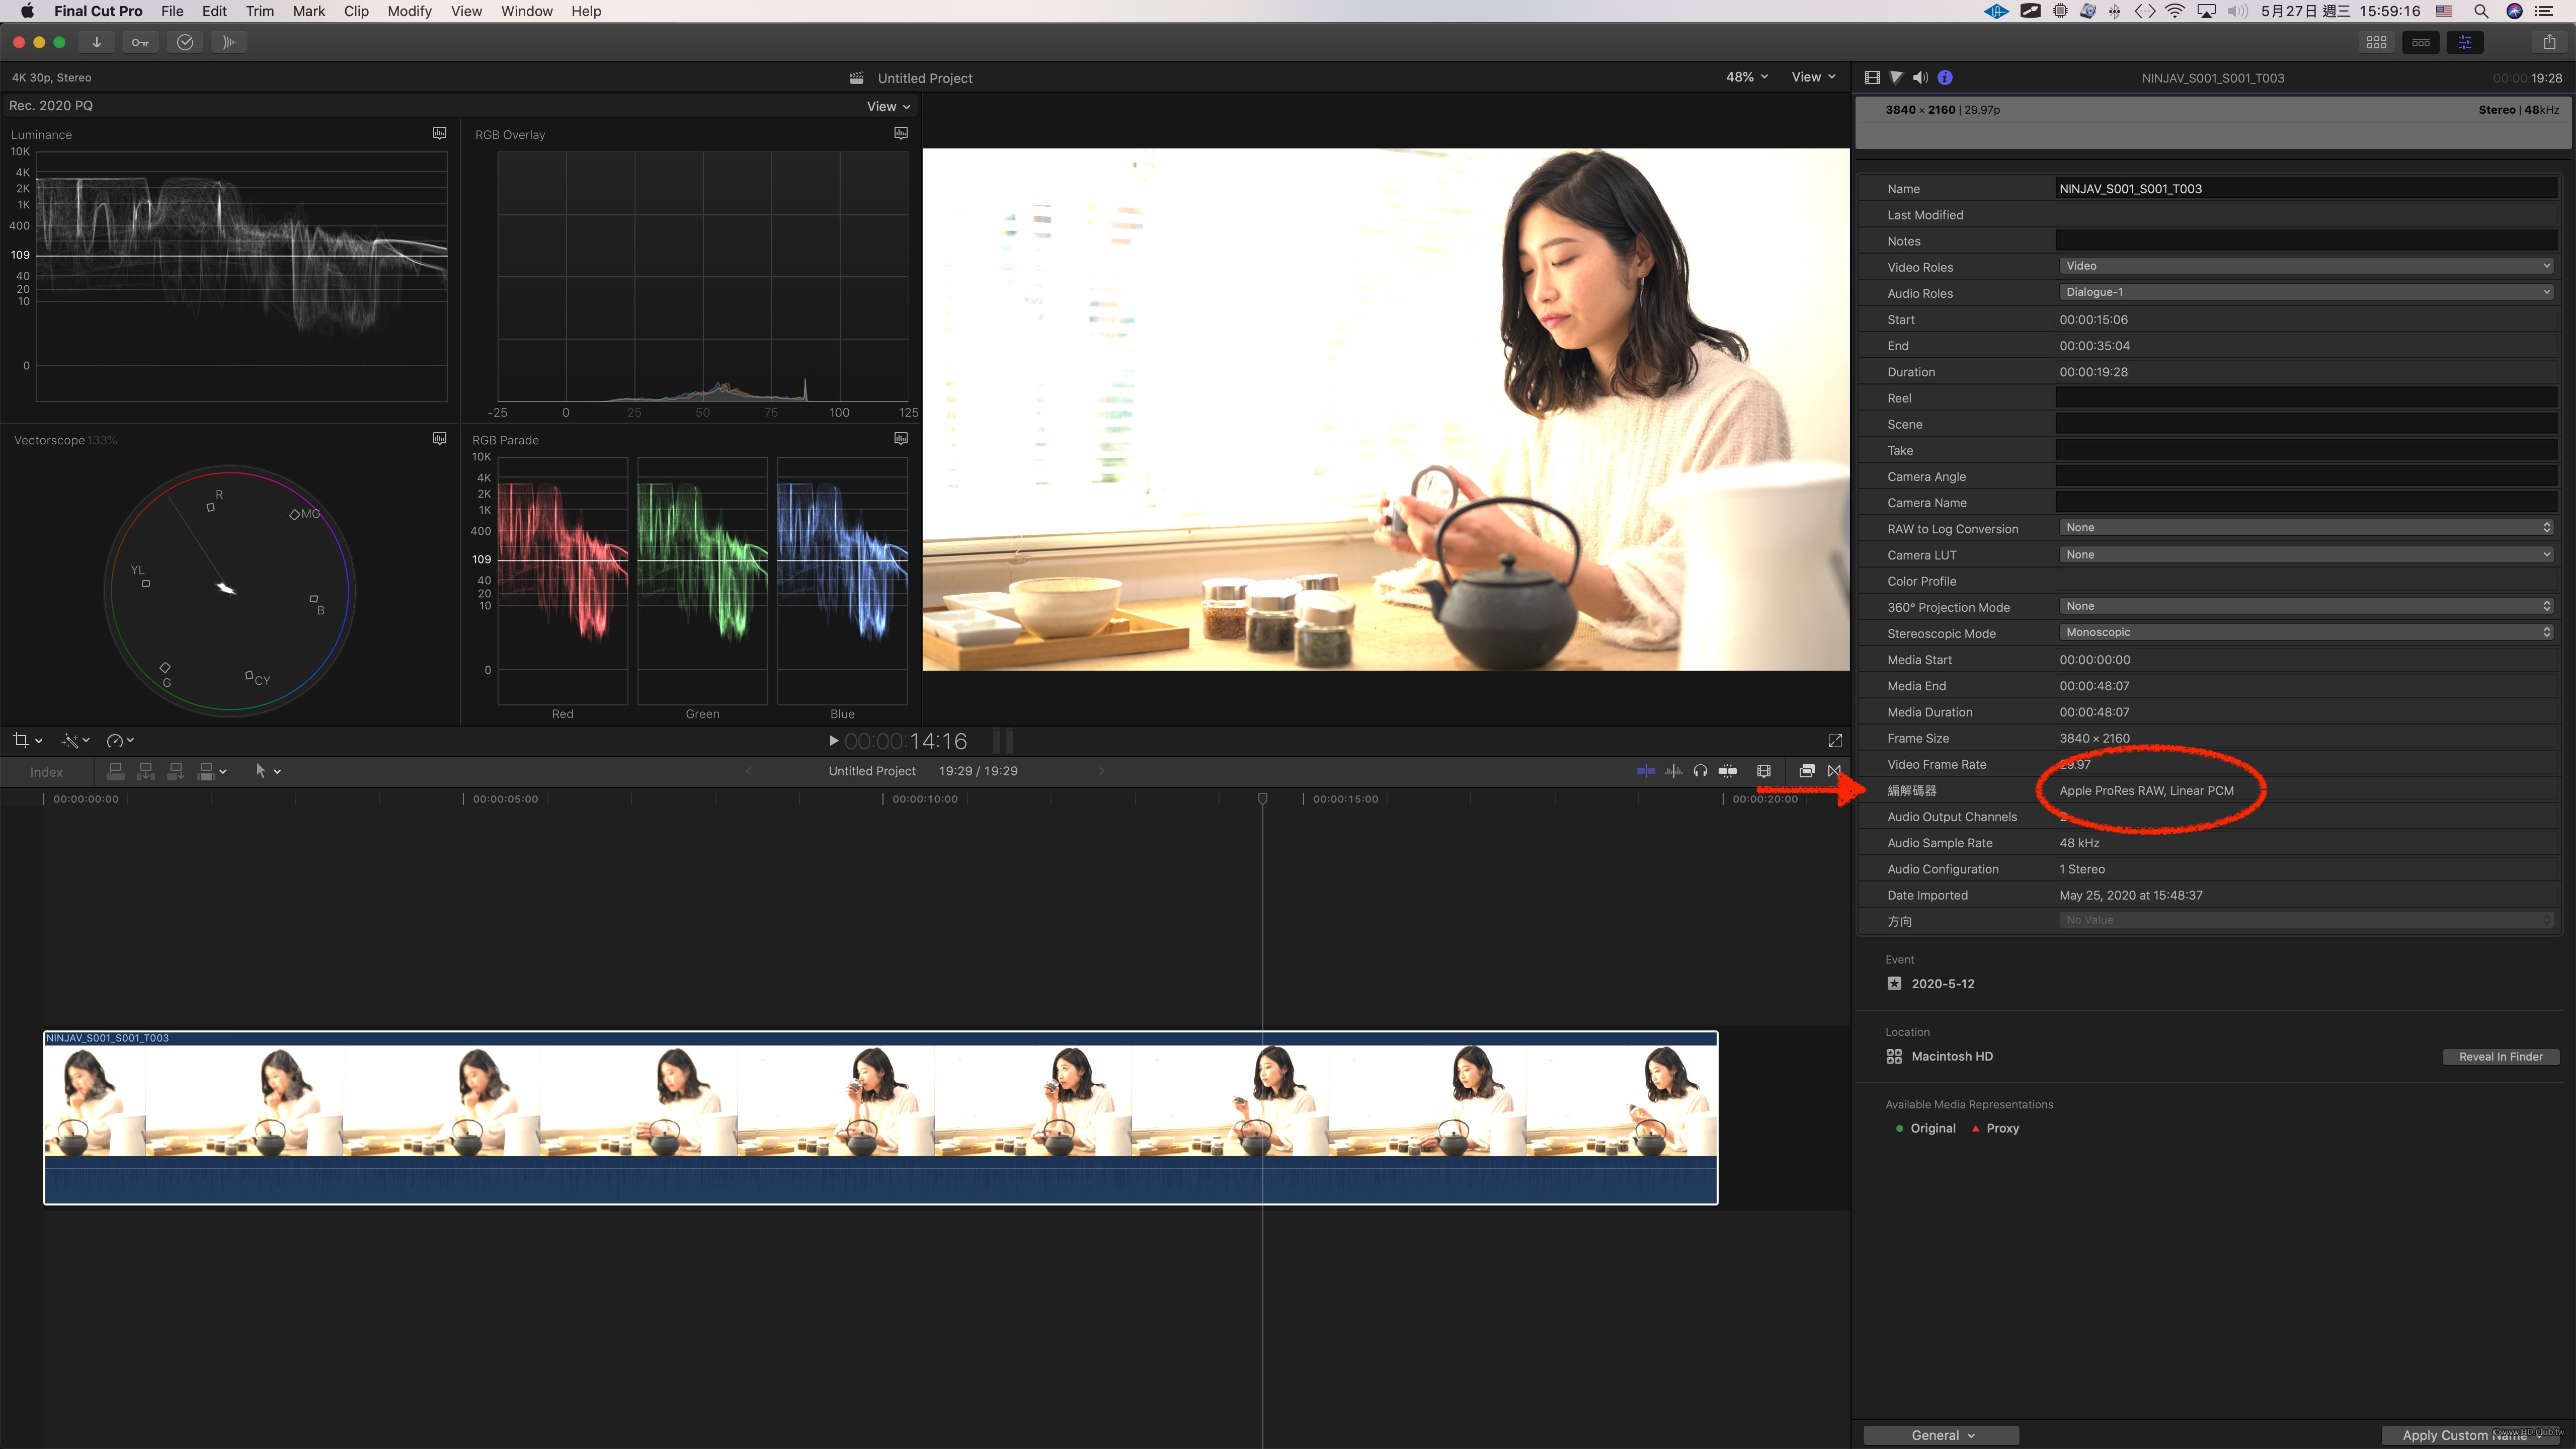The width and height of the screenshot is (2576, 1449).
Task: Click the timeline Index button
Action: click(46, 772)
